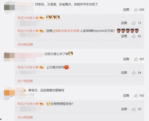
Task: Expand 共29条回复 thread
Action: tap(25, 45)
